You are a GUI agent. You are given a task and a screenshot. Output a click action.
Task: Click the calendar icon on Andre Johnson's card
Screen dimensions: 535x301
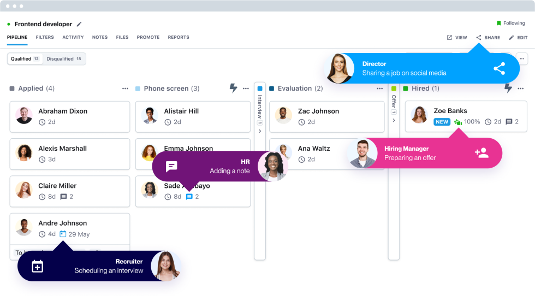click(x=63, y=234)
